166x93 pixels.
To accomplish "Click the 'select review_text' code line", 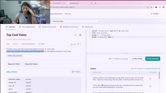I will tap(110, 31).
